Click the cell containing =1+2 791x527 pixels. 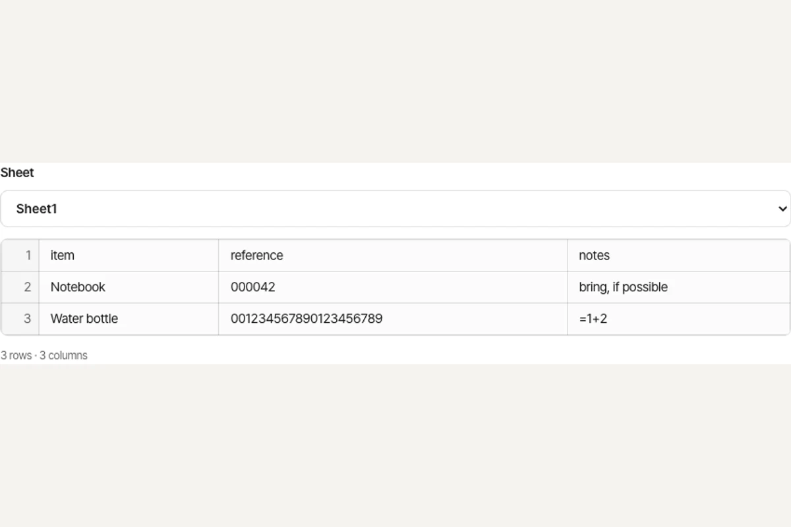click(x=678, y=319)
